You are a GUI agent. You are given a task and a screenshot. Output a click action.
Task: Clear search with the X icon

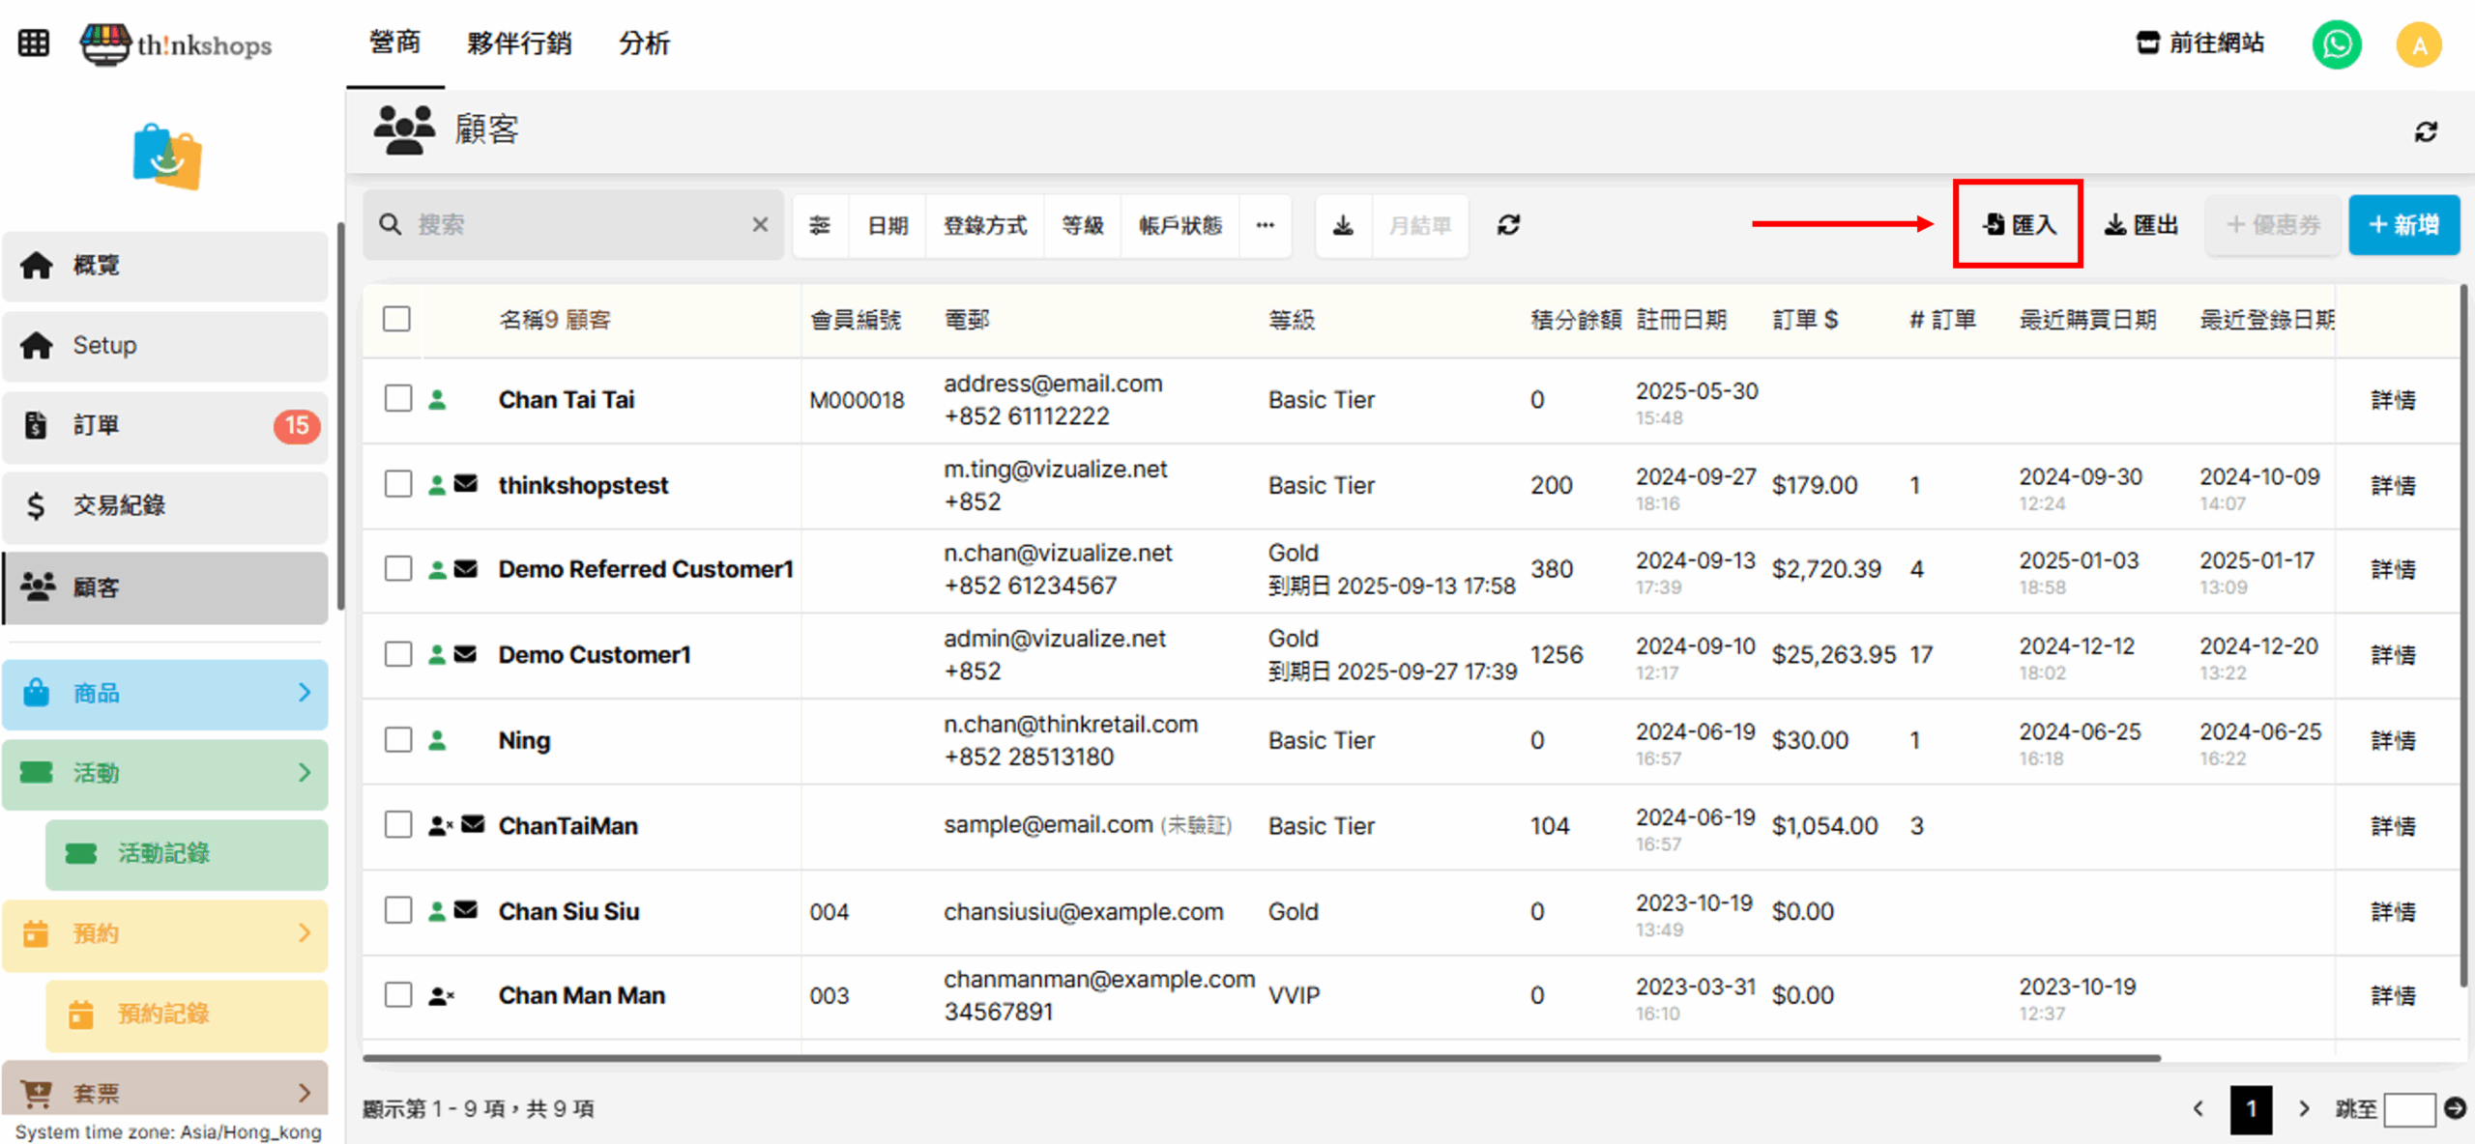(x=760, y=225)
